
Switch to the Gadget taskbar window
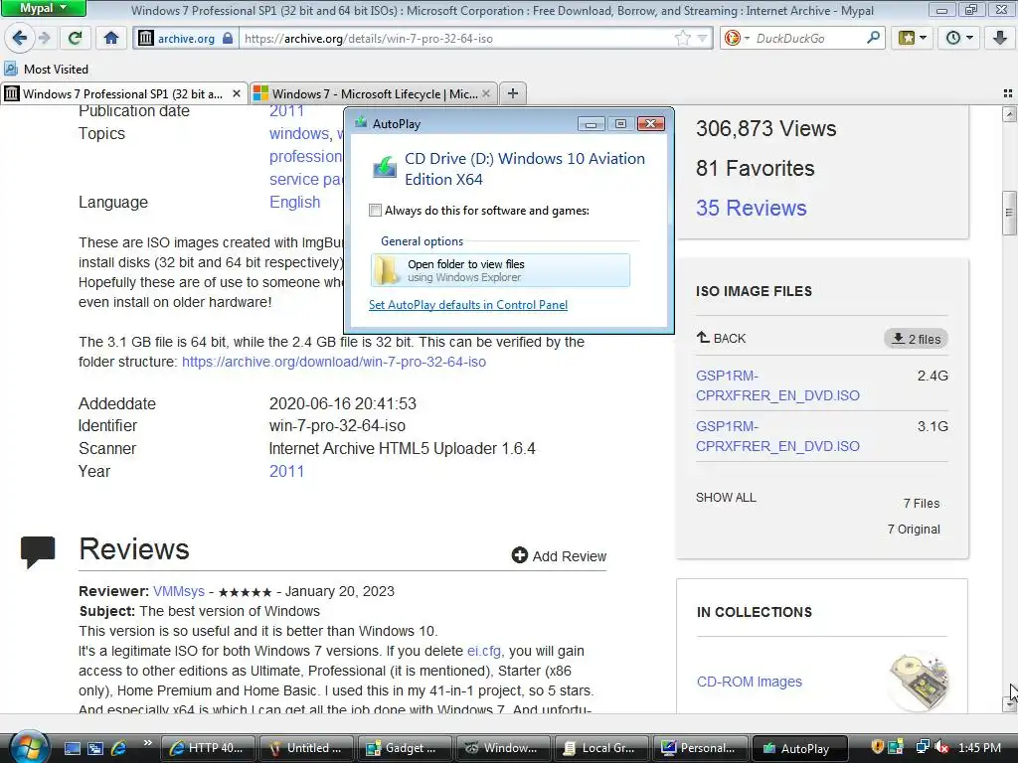tap(404, 748)
